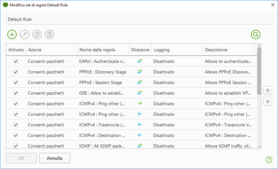This screenshot has height=169, width=278.
Task: Click the move rule up arrow
Action: click(267, 90)
